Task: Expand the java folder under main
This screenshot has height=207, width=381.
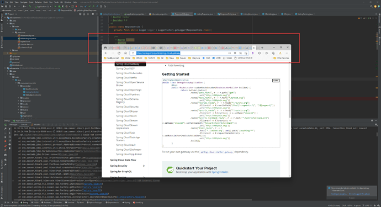Action: (x=13, y=29)
